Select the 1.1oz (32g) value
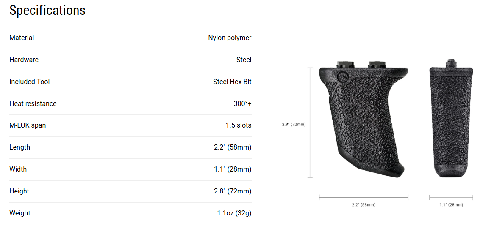 (234, 213)
